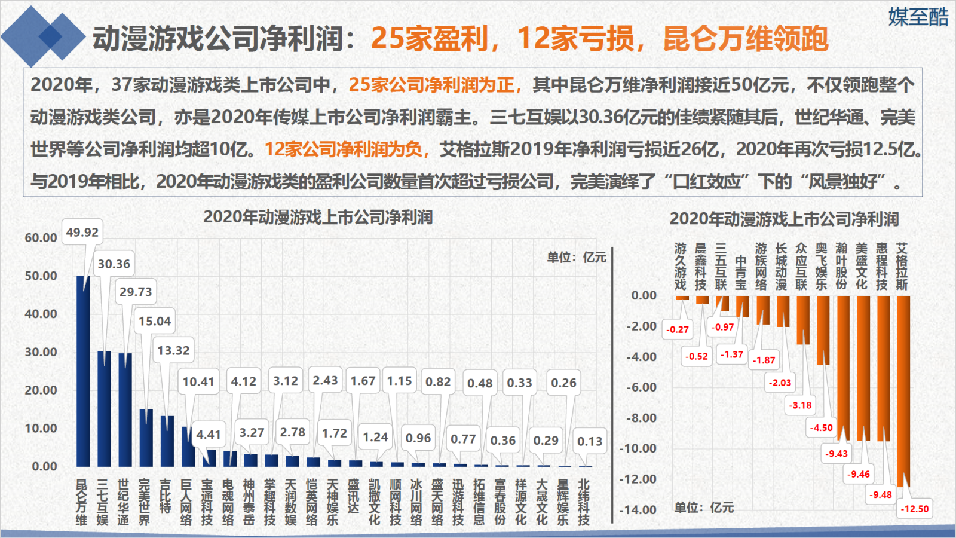Select the 三七互娱 category label

point(102,502)
